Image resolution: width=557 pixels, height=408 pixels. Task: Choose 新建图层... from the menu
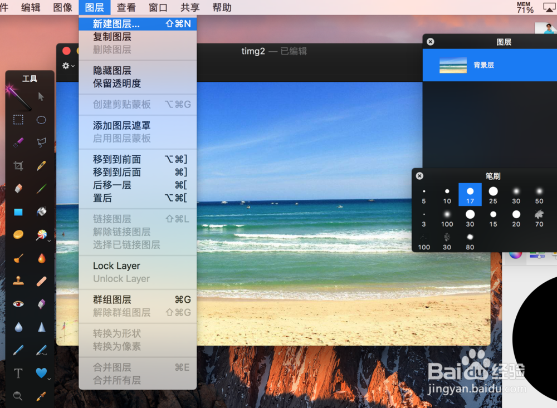pyautogui.click(x=138, y=24)
